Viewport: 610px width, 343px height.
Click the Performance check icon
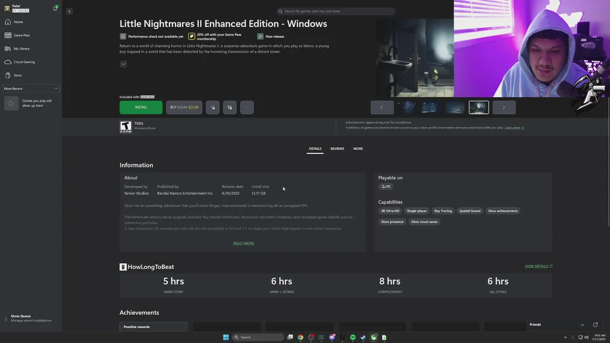123,37
